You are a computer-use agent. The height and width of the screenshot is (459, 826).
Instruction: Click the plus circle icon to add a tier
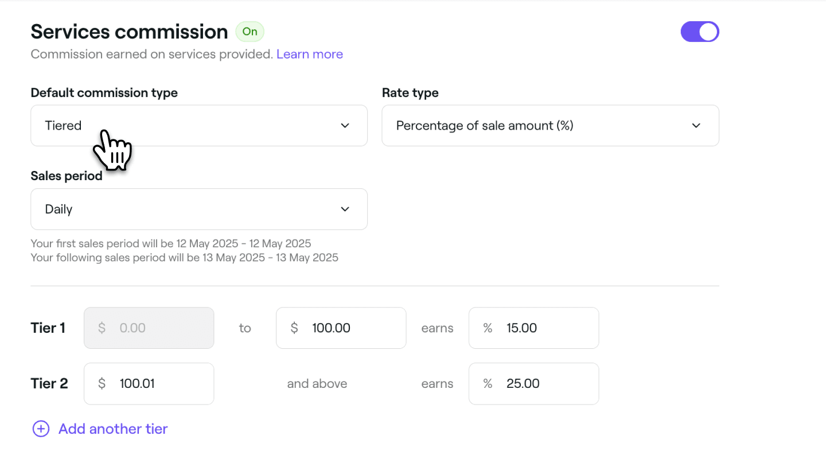coord(41,429)
